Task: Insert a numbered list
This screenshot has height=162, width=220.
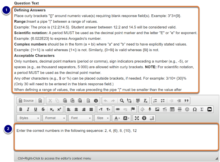Action: point(155,101)
